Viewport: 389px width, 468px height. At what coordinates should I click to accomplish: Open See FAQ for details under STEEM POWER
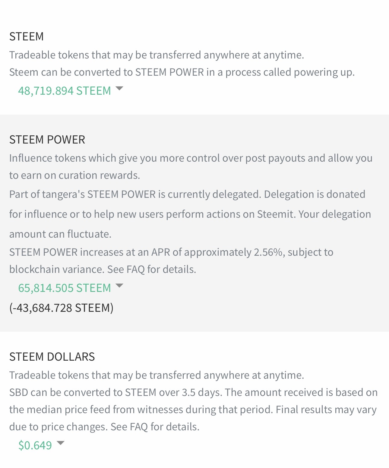pos(152,269)
